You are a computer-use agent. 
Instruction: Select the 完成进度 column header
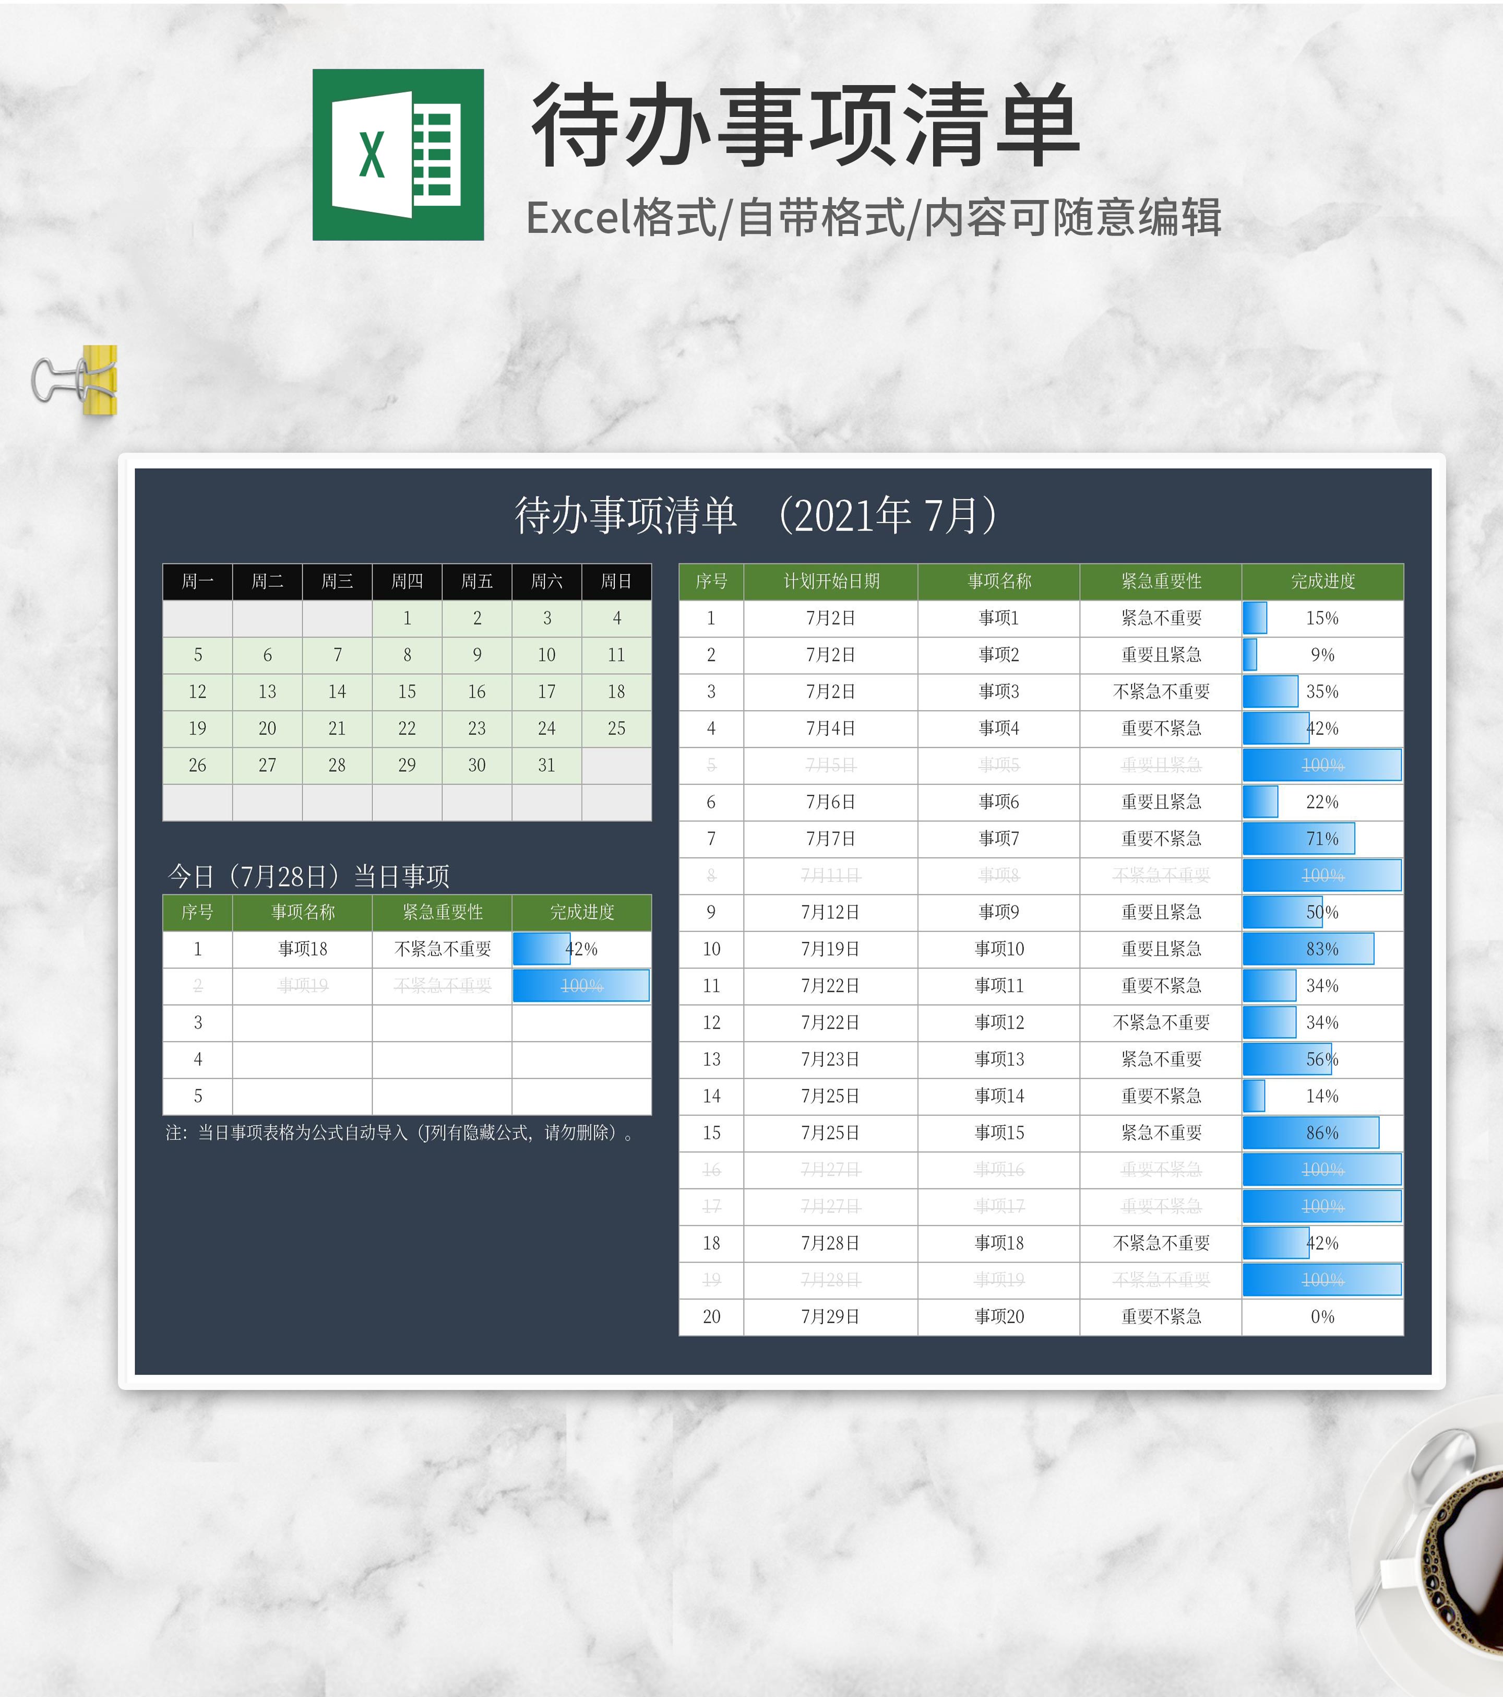[1323, 582]
